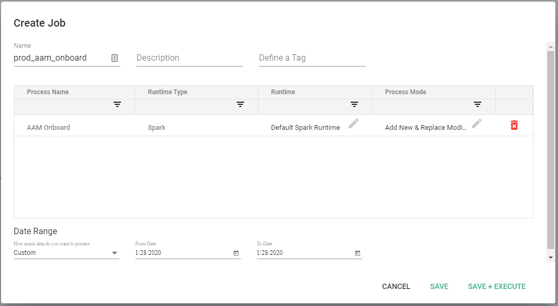
Task: Focus the Description text field
Action: [x=189, y=58]
